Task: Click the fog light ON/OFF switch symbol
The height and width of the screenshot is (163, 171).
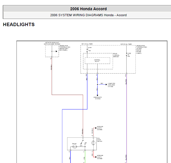Action: click(82, 142)
